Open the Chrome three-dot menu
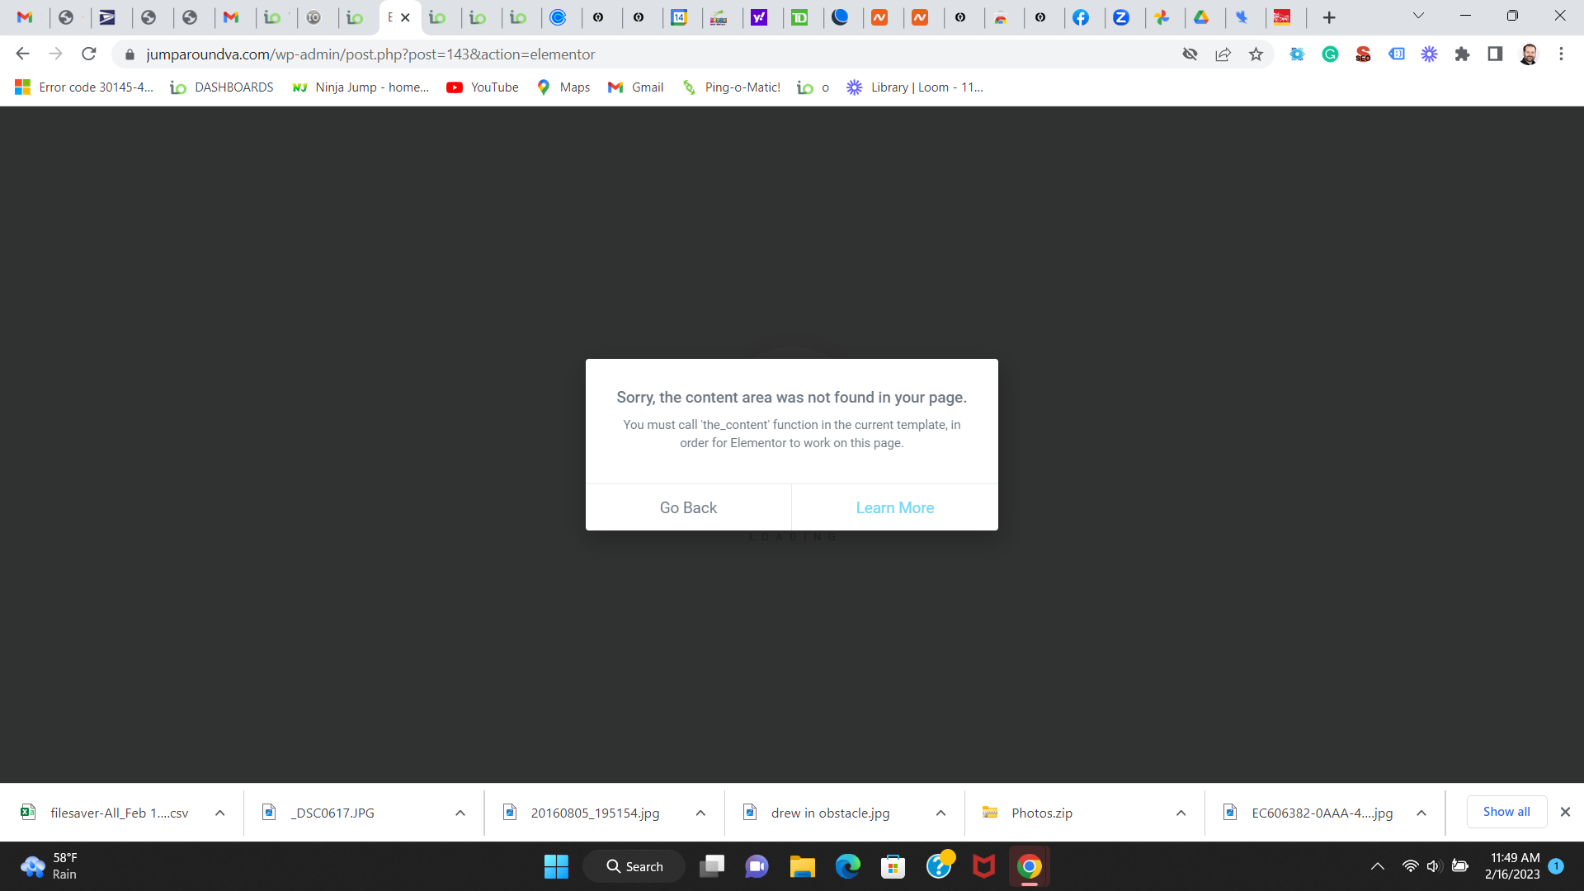 click(x=1561, y=54)
